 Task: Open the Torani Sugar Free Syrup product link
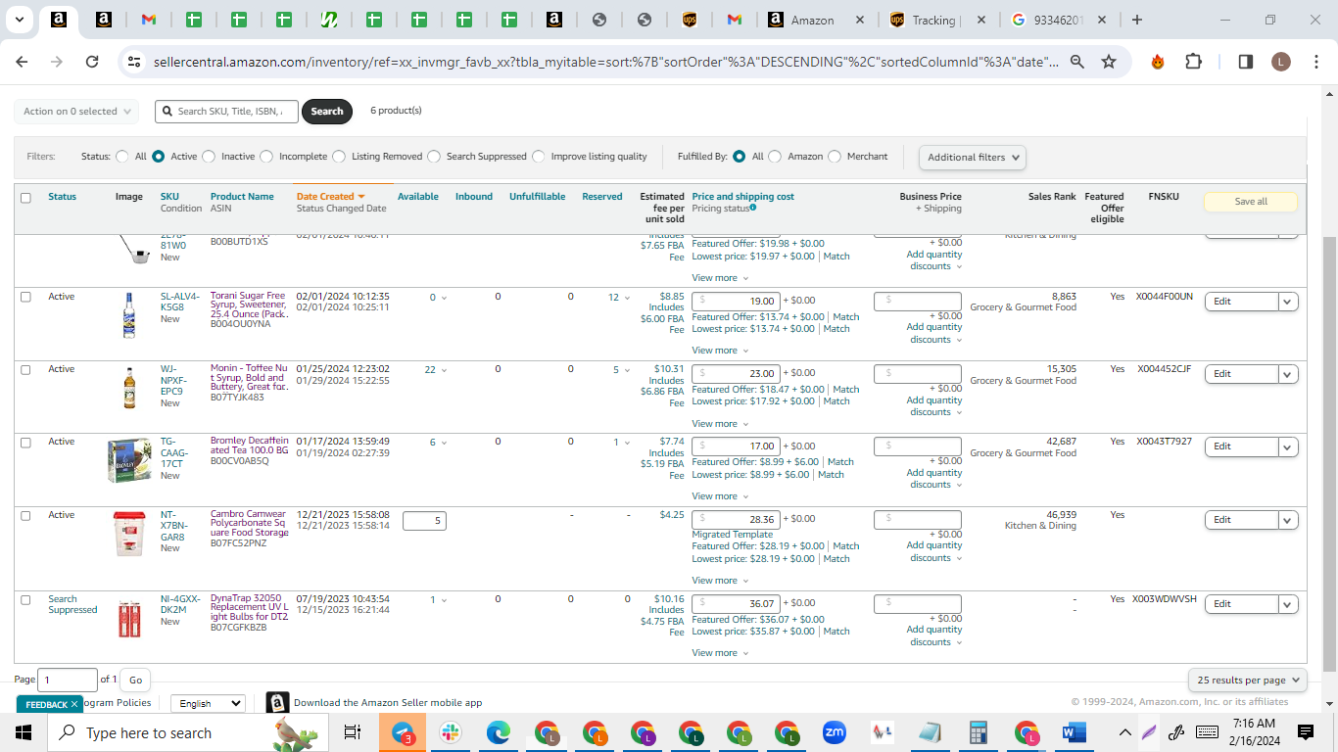[249, 306]
